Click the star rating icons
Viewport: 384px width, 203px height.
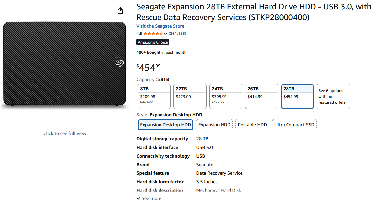click(153, 34)
